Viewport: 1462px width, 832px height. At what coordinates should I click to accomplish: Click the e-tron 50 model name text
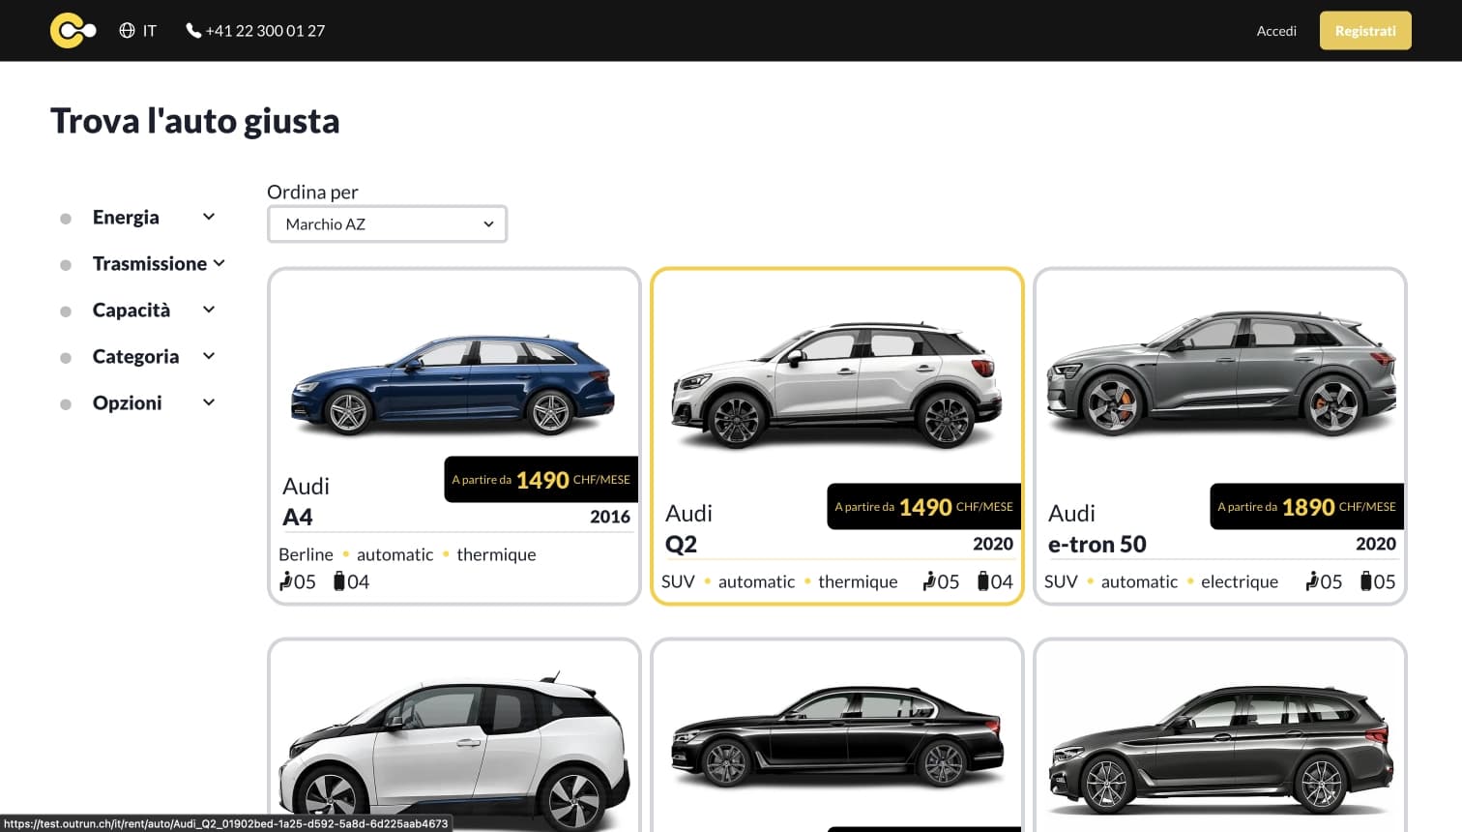(1097, 545)
